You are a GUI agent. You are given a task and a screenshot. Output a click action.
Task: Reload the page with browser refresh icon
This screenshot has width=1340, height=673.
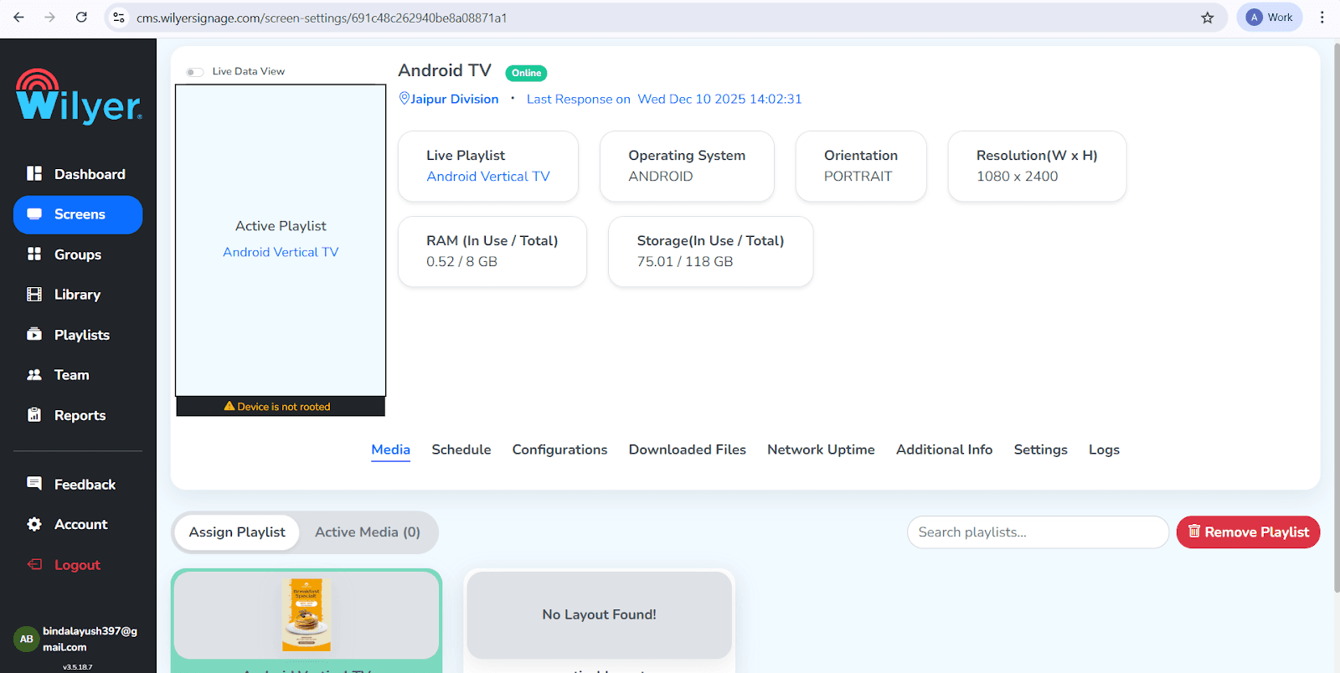(81, 18)
